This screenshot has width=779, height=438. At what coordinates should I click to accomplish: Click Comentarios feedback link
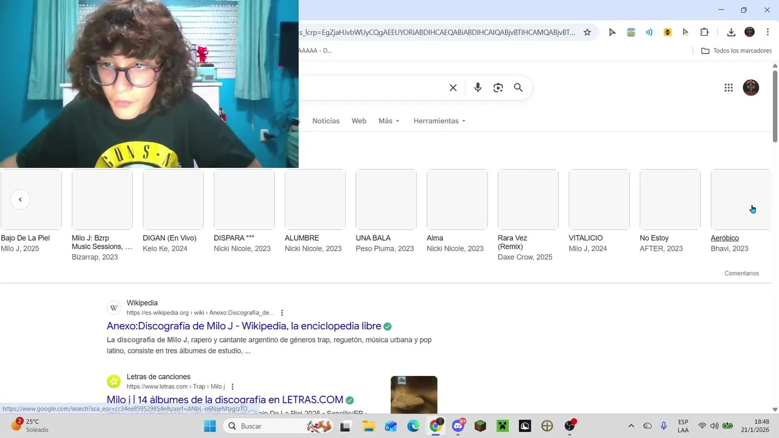tap(741, 273)
